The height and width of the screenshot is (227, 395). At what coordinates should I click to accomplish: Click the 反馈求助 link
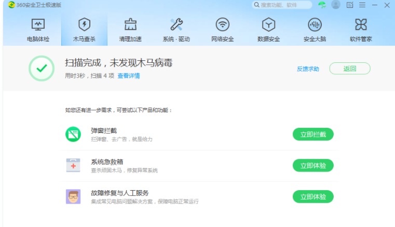(x=308, y=69)
